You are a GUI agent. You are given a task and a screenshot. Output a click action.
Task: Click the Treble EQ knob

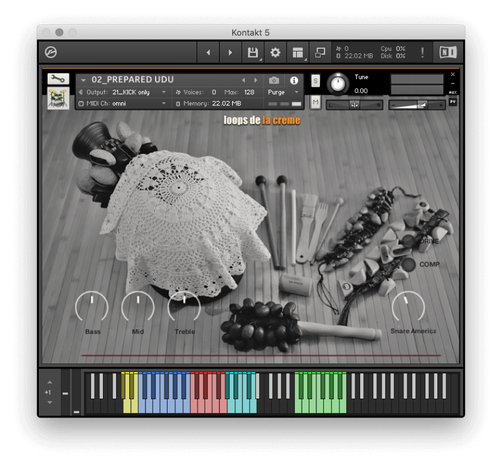coord(184,307)
